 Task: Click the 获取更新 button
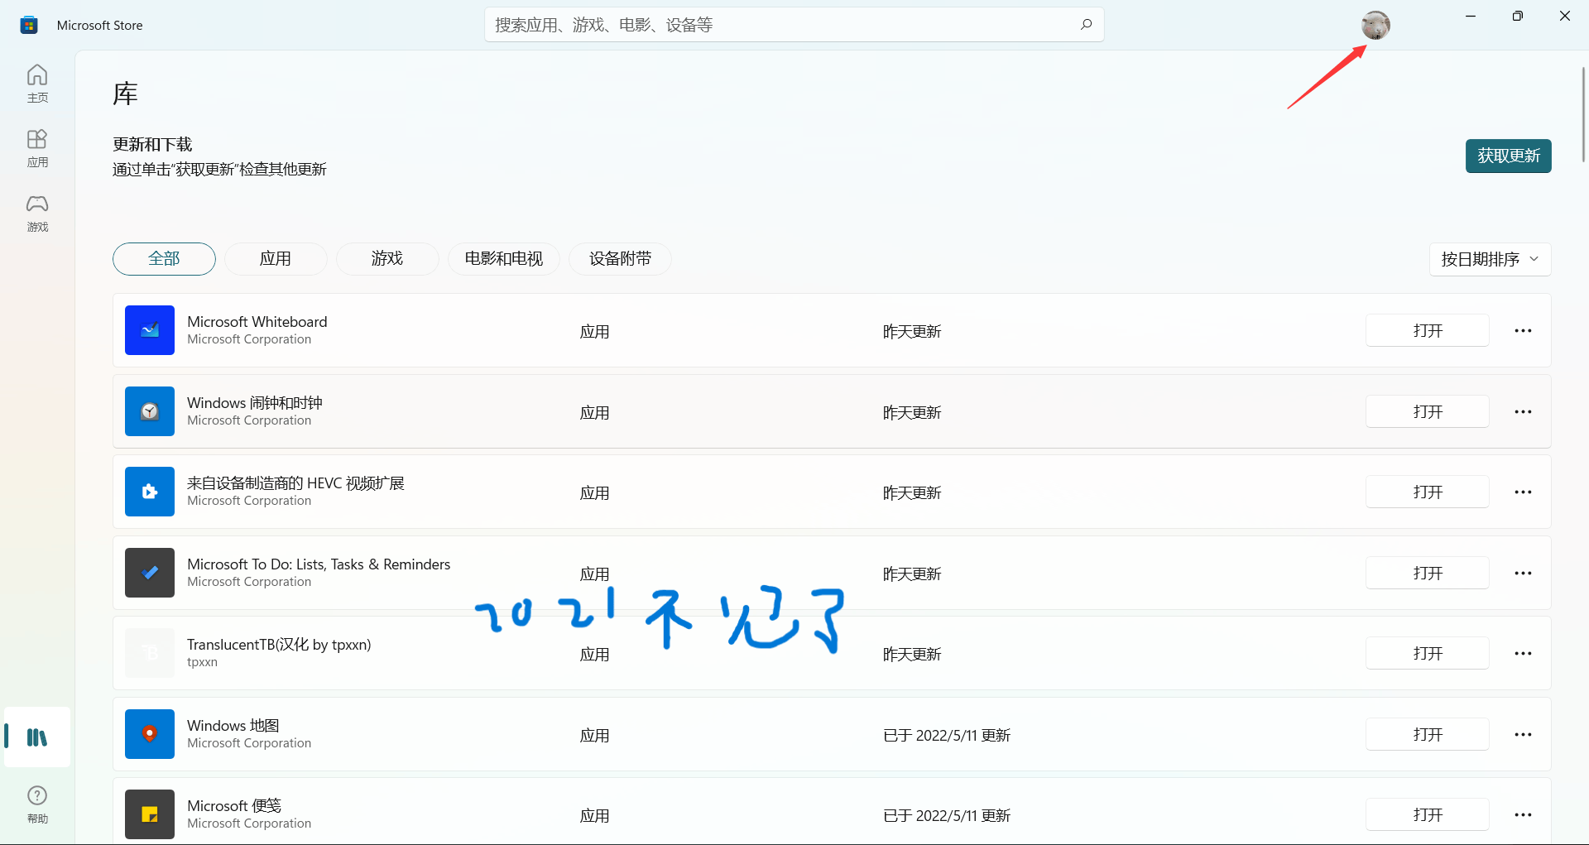(1508, 156)
